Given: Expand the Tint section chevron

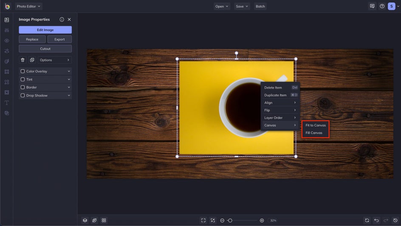Looking at the screenshot, I should pyautogui.click(x=69, y=80).
